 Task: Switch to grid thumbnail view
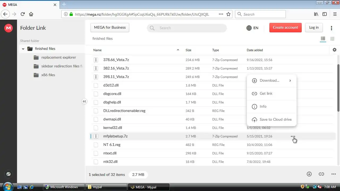point(332,39)
